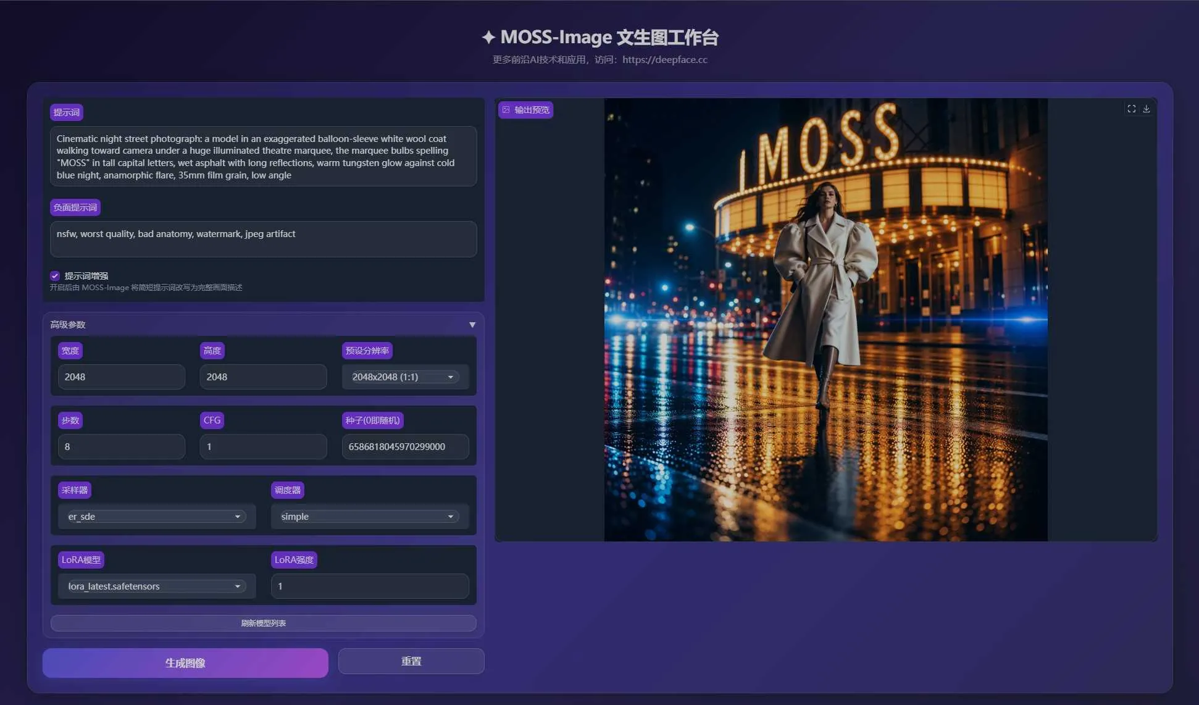This screenshot has height=705, width=1199.
Task: Open the LoRA模型 dropdown showing lora_latest.safetensors
Action: [157, 586]
